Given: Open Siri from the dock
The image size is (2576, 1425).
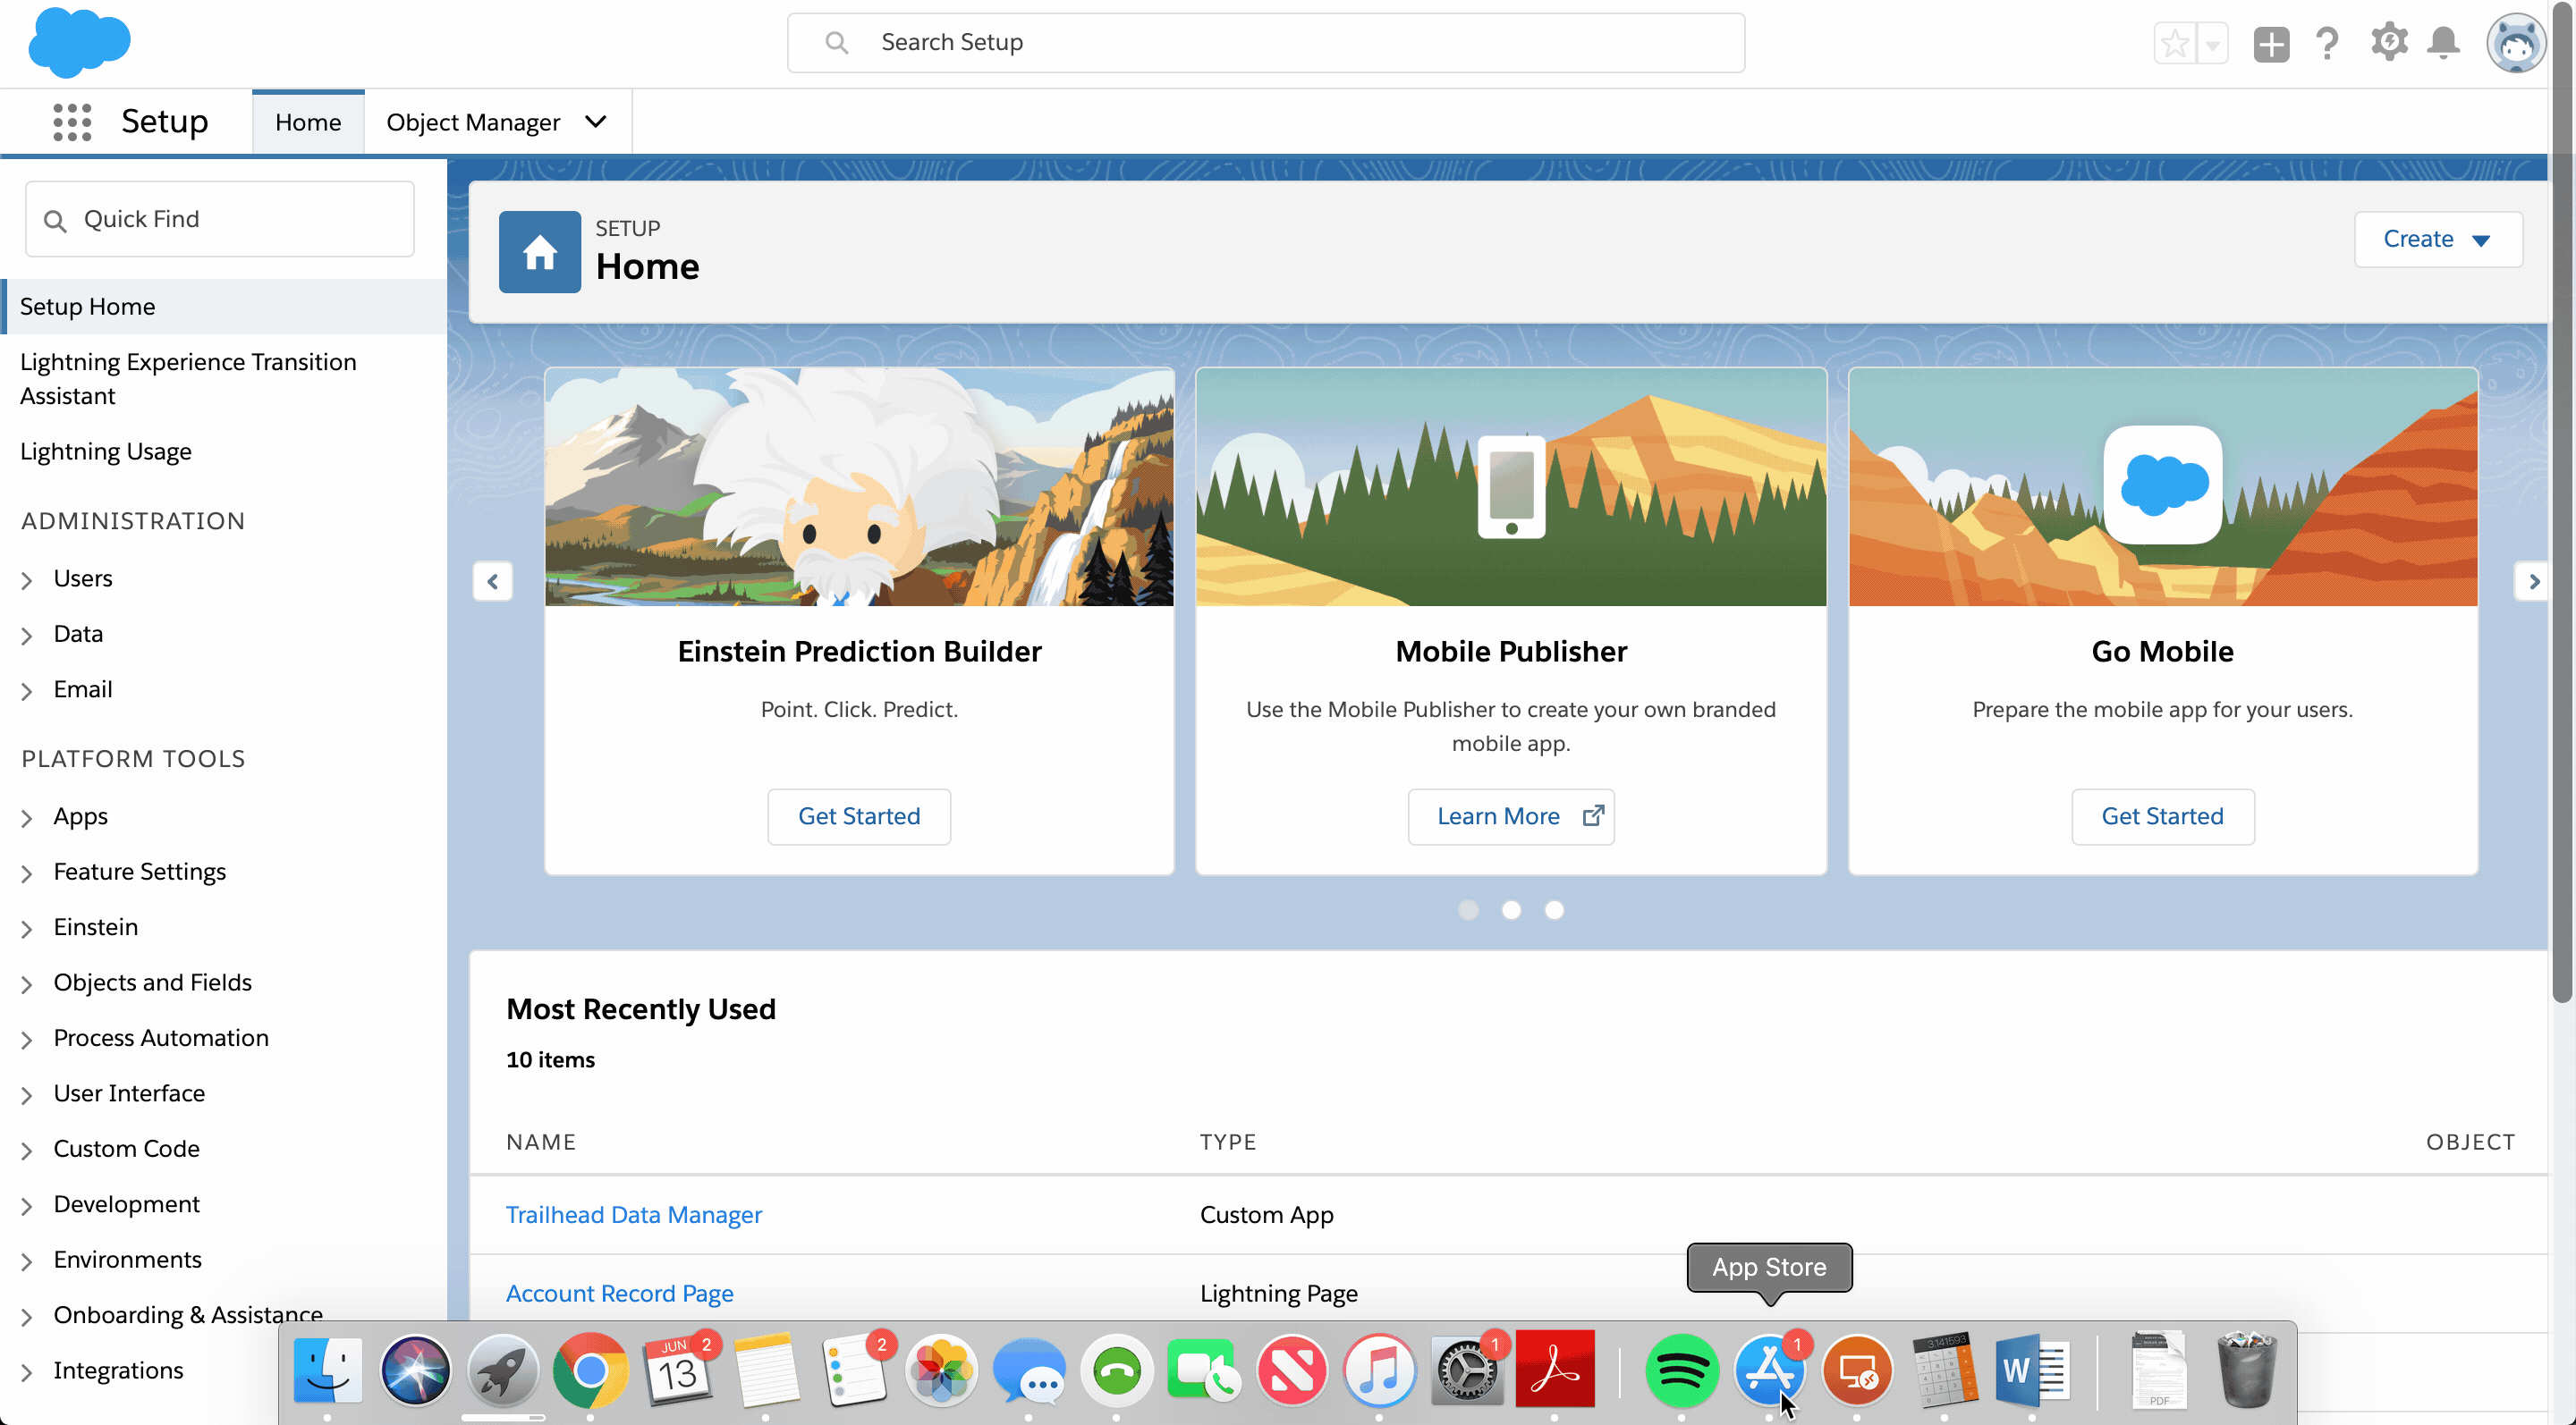Looking at the screenshot, I should 415,1370.
